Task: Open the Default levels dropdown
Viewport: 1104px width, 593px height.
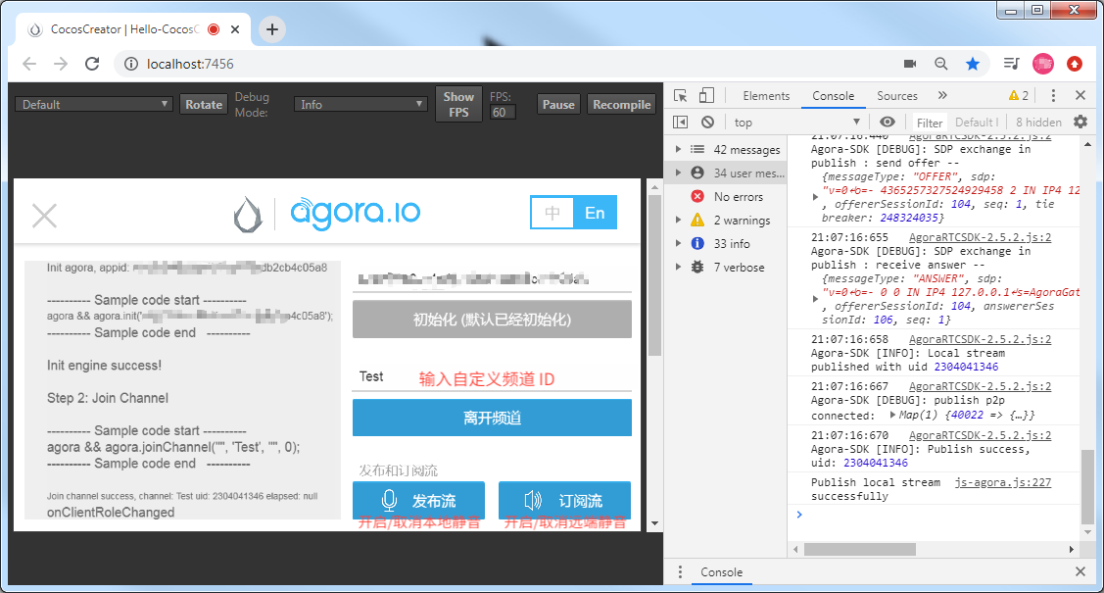Action: pyautogui.click(x=976, y=123)
